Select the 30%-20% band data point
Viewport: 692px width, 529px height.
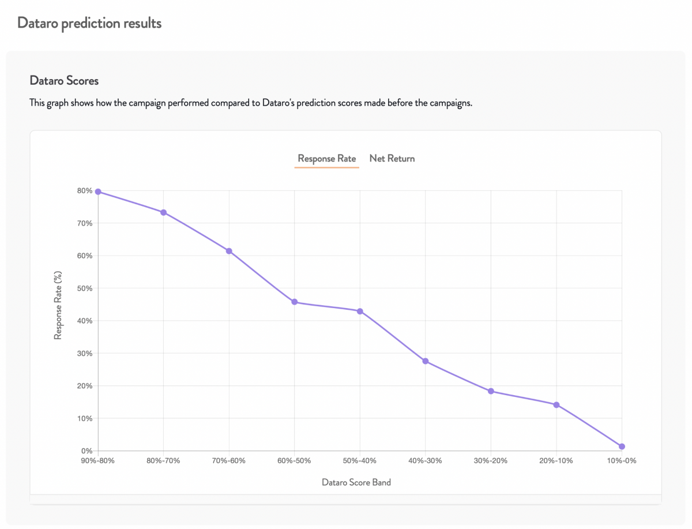pyautogui.click(x=491, y=391)
